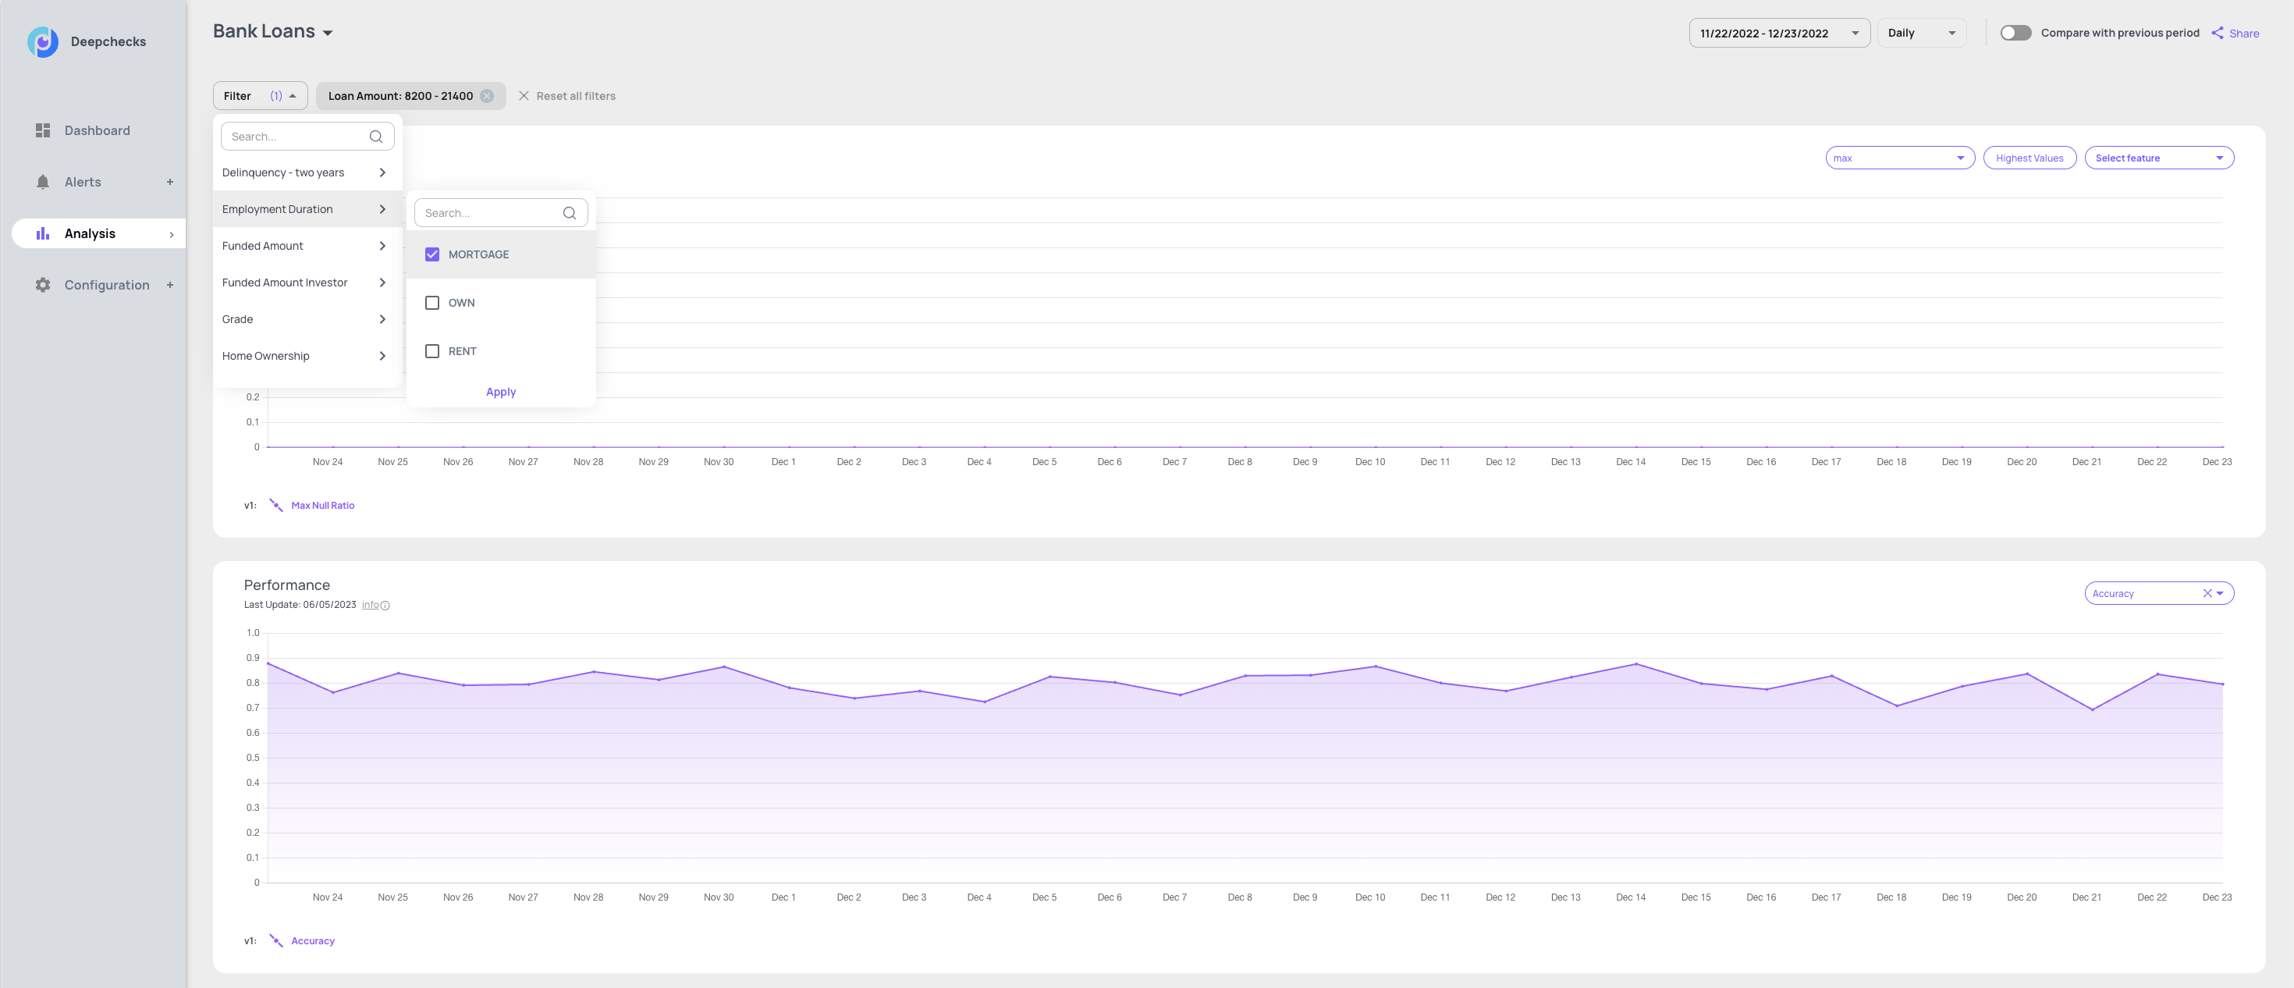This screenshot has height=988, width=2294.
Task: Clear the Accuracy selection with X
Action: pos(2207,593)
